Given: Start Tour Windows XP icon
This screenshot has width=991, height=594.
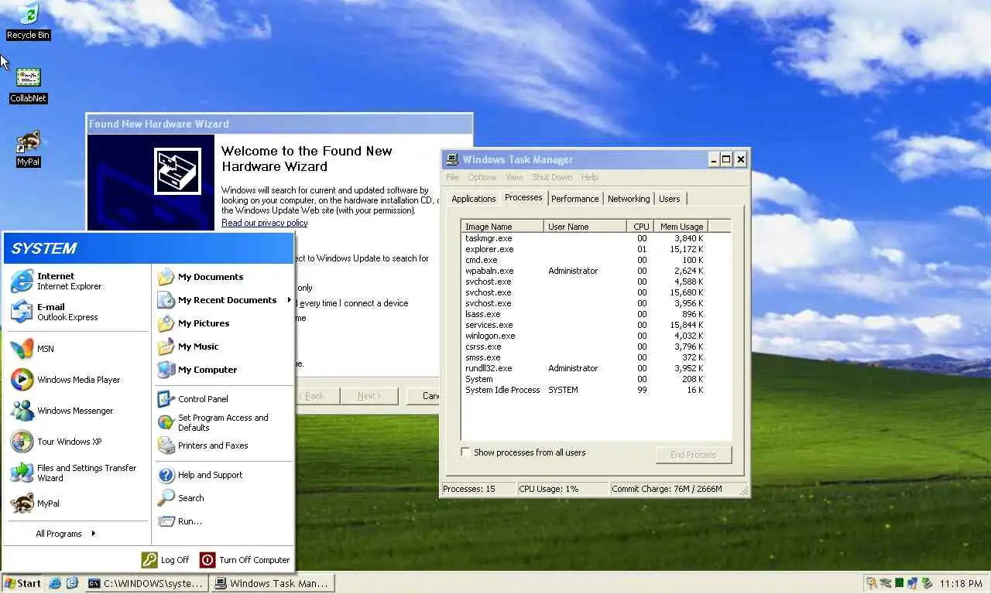Looking at the screenshot, I should click(x=22, y=442).
